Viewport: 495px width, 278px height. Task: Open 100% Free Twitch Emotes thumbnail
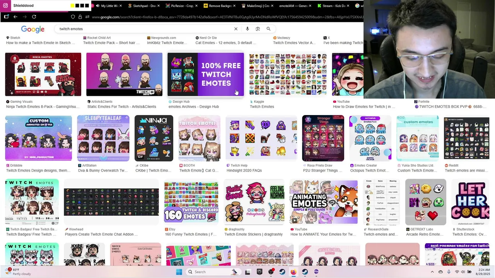(206, 74)
